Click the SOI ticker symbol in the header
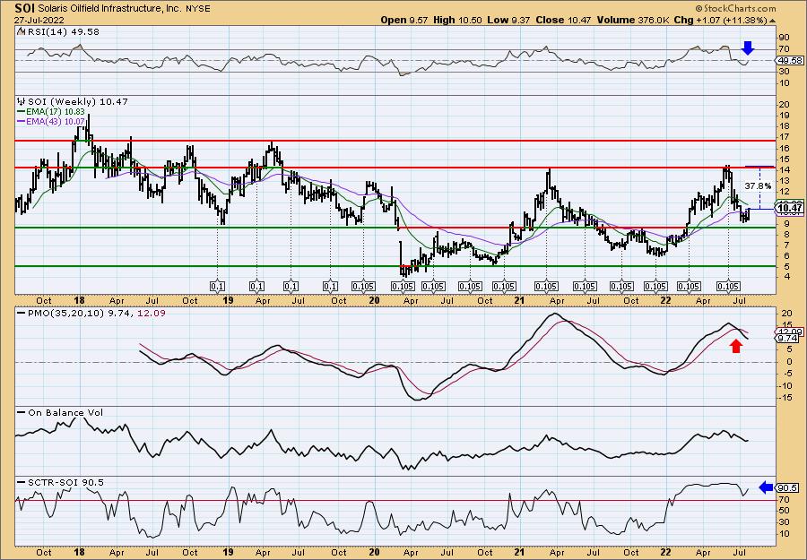Screen dimensions: 807x560 pos(26,8)
